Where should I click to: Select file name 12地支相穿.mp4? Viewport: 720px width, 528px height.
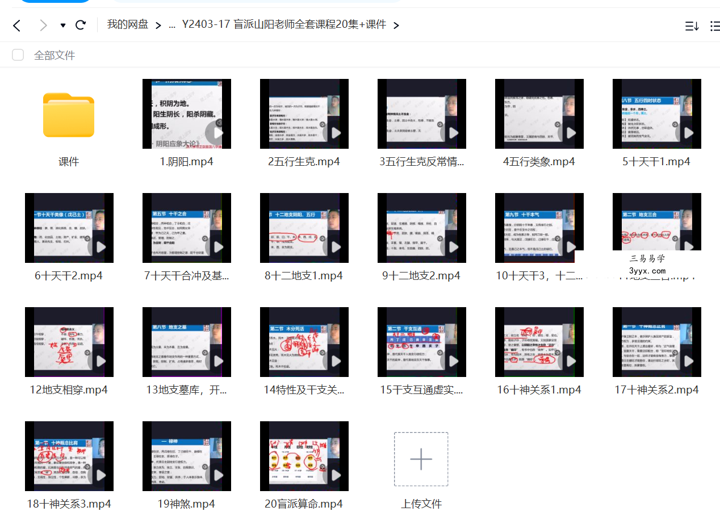click(69, 390)
